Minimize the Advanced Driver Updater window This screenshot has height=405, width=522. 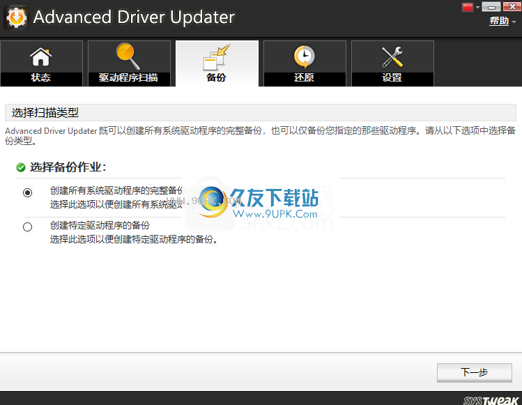(x=491, y=7)
